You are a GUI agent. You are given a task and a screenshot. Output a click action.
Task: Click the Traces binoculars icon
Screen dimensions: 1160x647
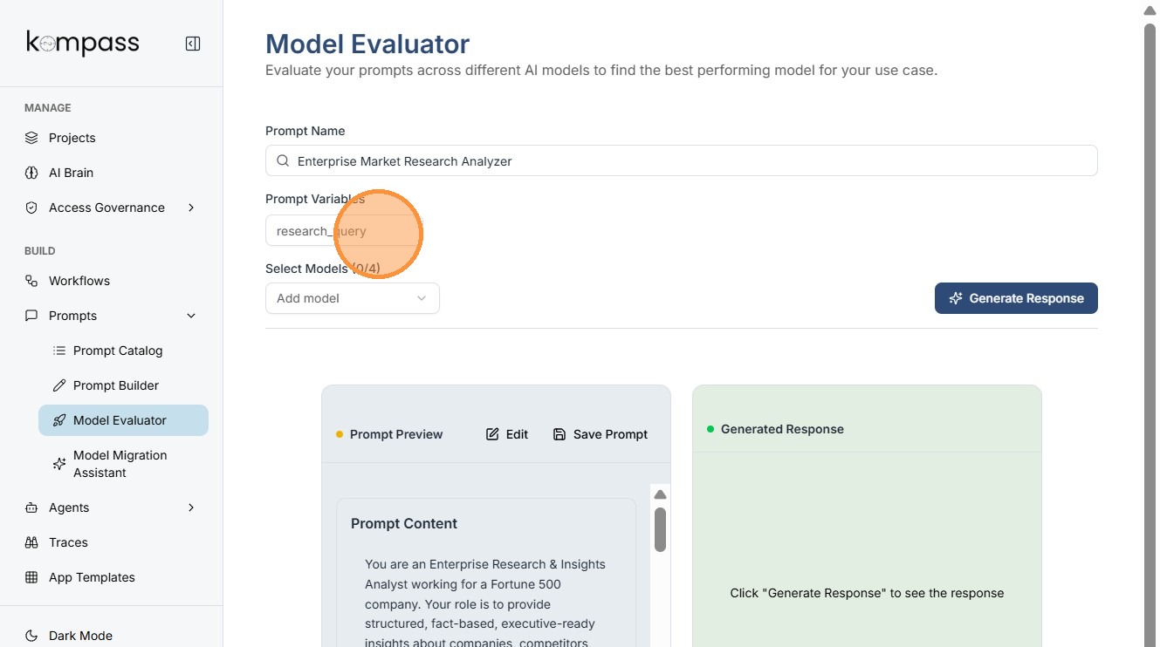(x=31, y=542)
